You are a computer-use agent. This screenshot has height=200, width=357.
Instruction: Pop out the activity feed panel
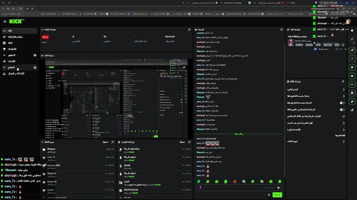coord(112,142)
